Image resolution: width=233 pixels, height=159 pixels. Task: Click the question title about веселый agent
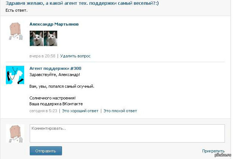(82, 3)
